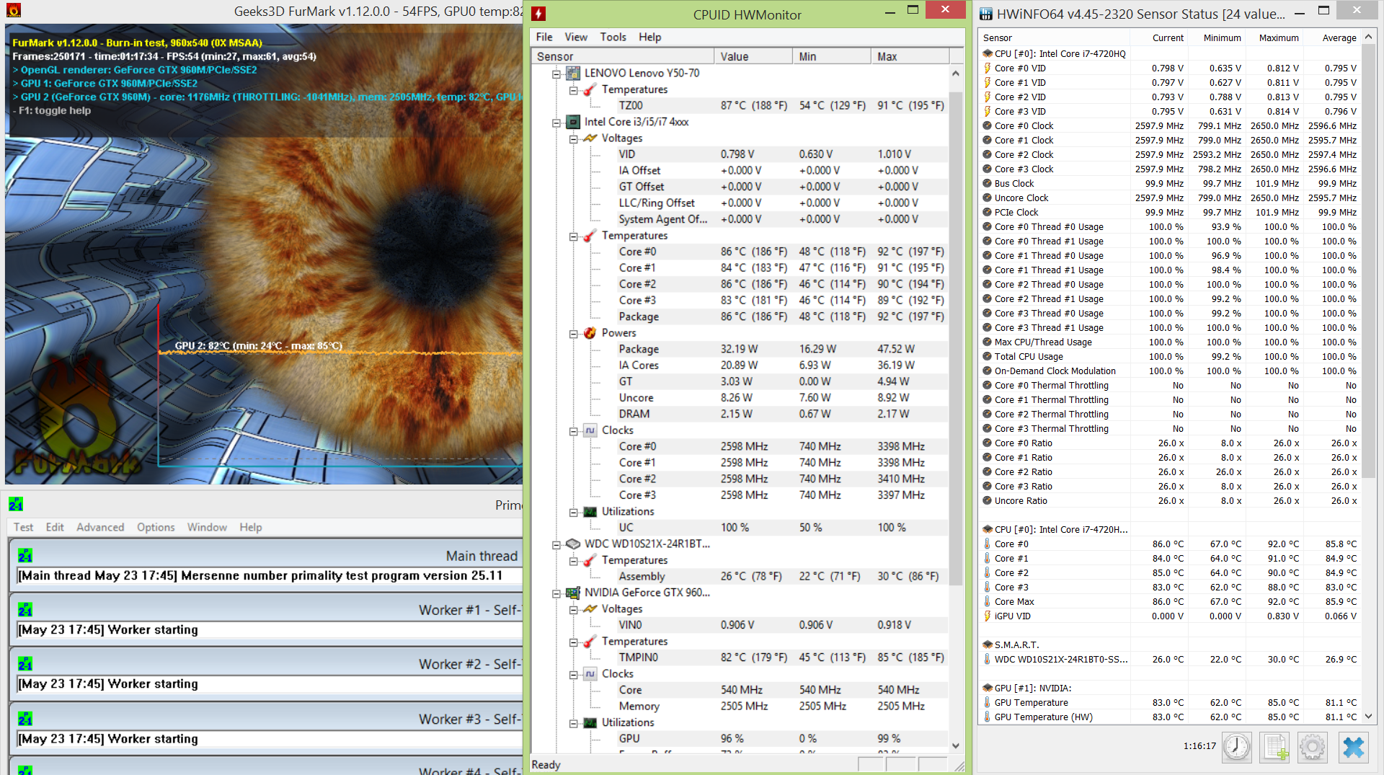This screenshot has height=775, width=1384.
Task: Collapse the Intel Utilizations branch
Action: coord(574,512)
